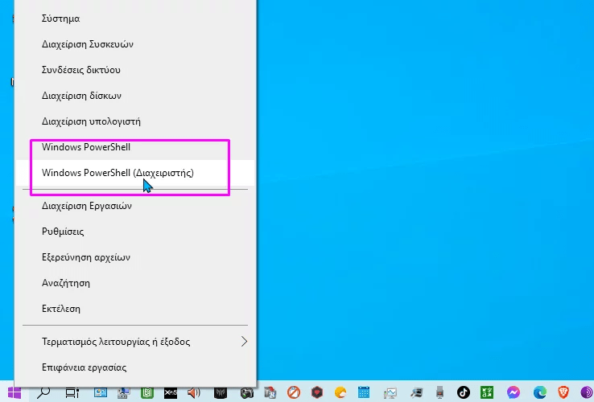Image resolution: width=594 pixels, height=402 pixels.
Task: Launch the black X•5 taskbar app
Action: point(171,392)
